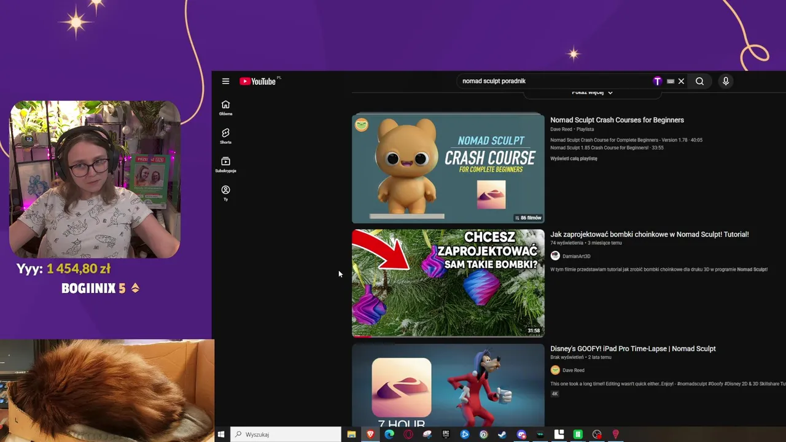Open File Explorer from the taskbar
The height and width of the screenshot is (442, 786).
[351, 434]
